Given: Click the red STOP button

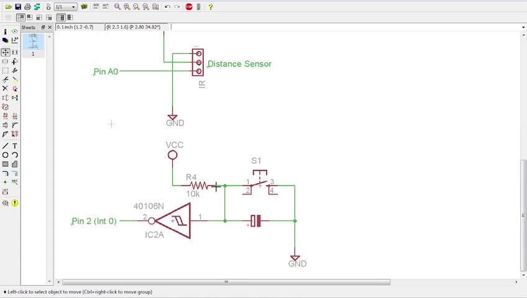Looking at the screenshot, I should point(189,7).
